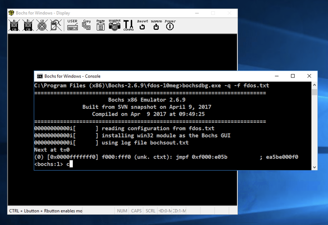Click the CAPS indicator in the status bar
Viewport: 328px width, 225px height.
136,211
